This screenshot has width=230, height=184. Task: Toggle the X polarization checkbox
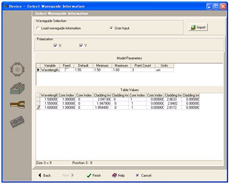[55, 46]
